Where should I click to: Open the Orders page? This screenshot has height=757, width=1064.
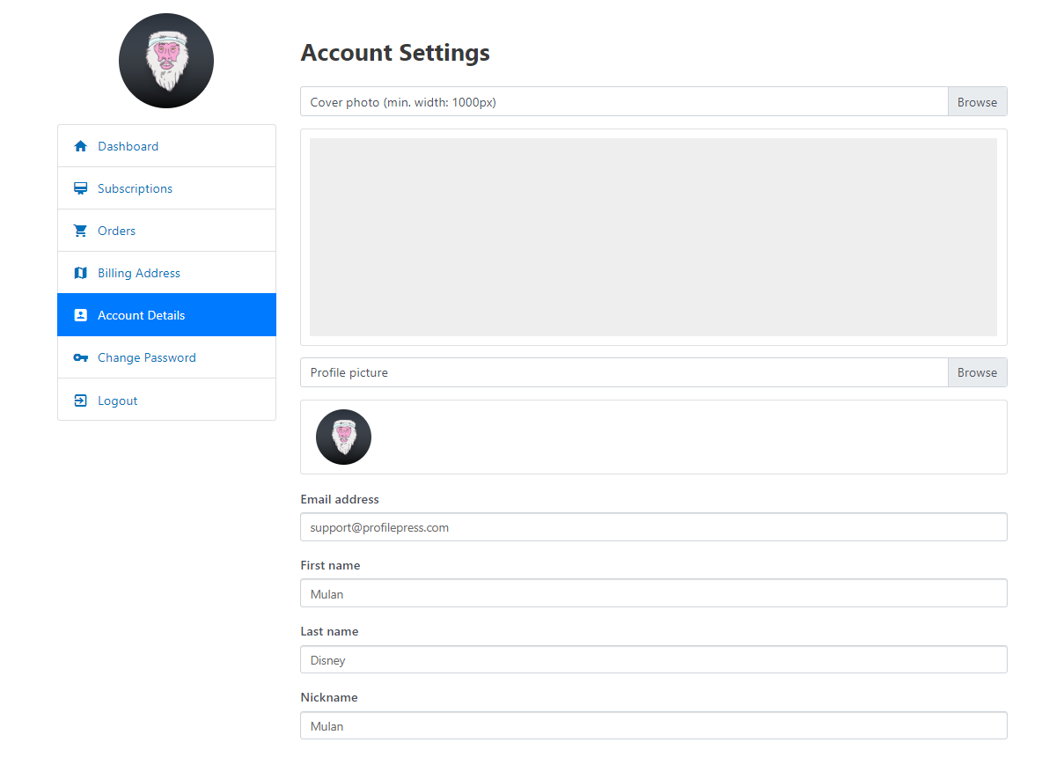(166, 231)
